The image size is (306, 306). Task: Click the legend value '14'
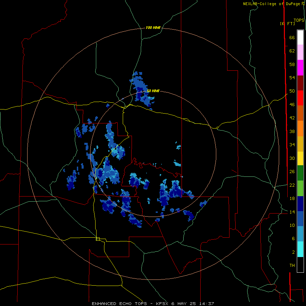[292, 212]
